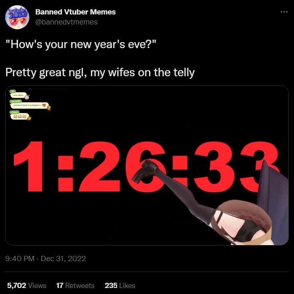This screenshot has width=294, height=294.
Task: Click the Banned Vtuber Memes profile avatar
Action: coord(17,17)
